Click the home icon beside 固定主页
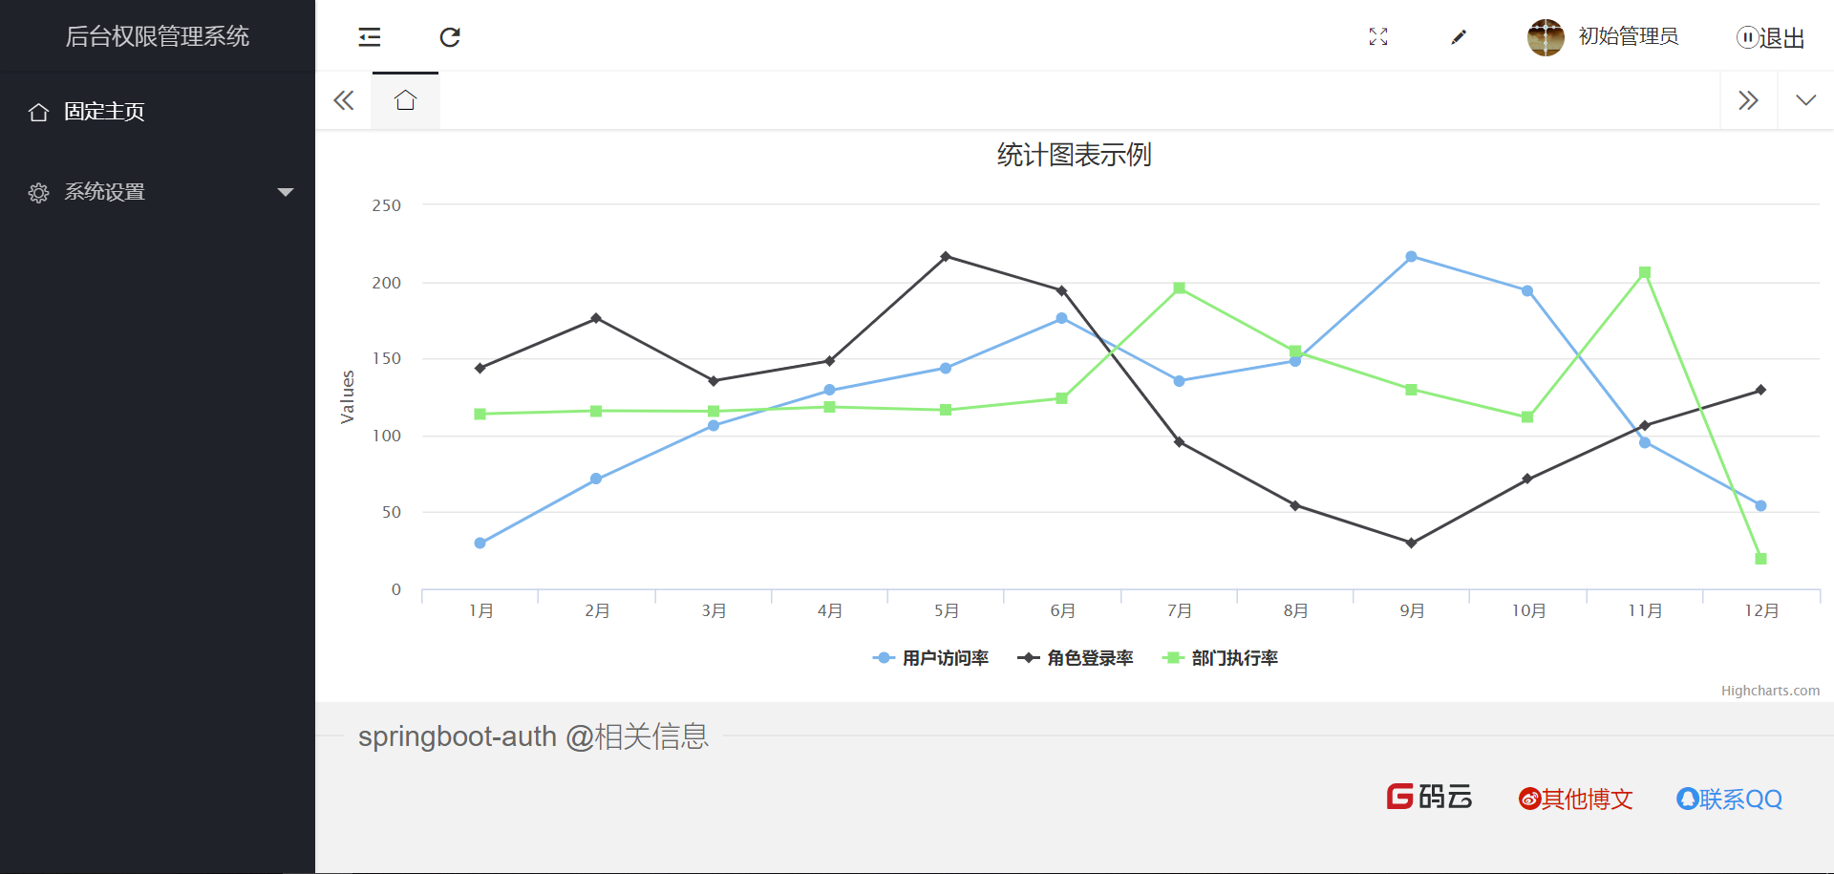The image size is (1834, 874). tap(38, 112)
